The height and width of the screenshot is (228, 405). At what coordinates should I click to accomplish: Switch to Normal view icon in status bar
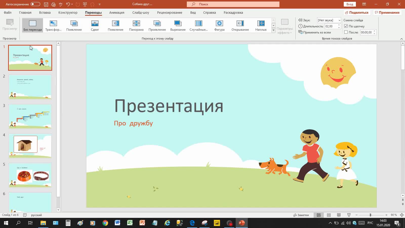(x=319, y=215)
